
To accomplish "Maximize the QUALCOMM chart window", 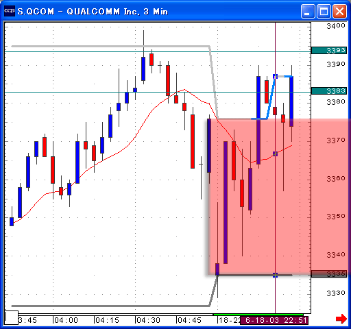I will [324, 11].
